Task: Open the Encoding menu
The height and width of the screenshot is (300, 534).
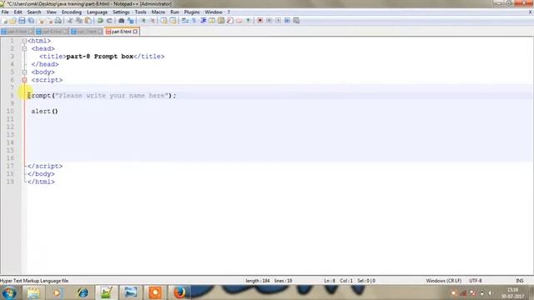Action: [72, 12]
